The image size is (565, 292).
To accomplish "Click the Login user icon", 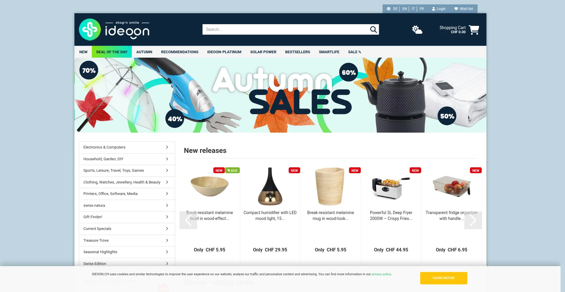I will pos(433,9).
